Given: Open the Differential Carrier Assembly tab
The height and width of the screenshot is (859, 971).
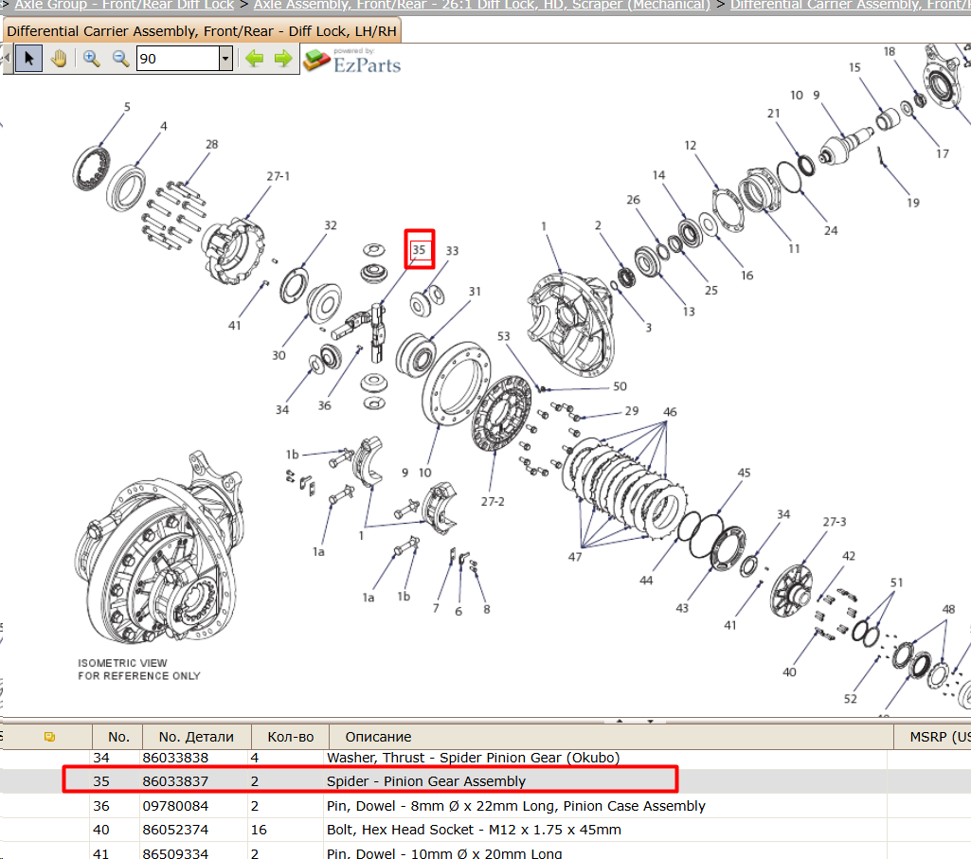Looking at the screenshot, I should (x=202, y=31).
